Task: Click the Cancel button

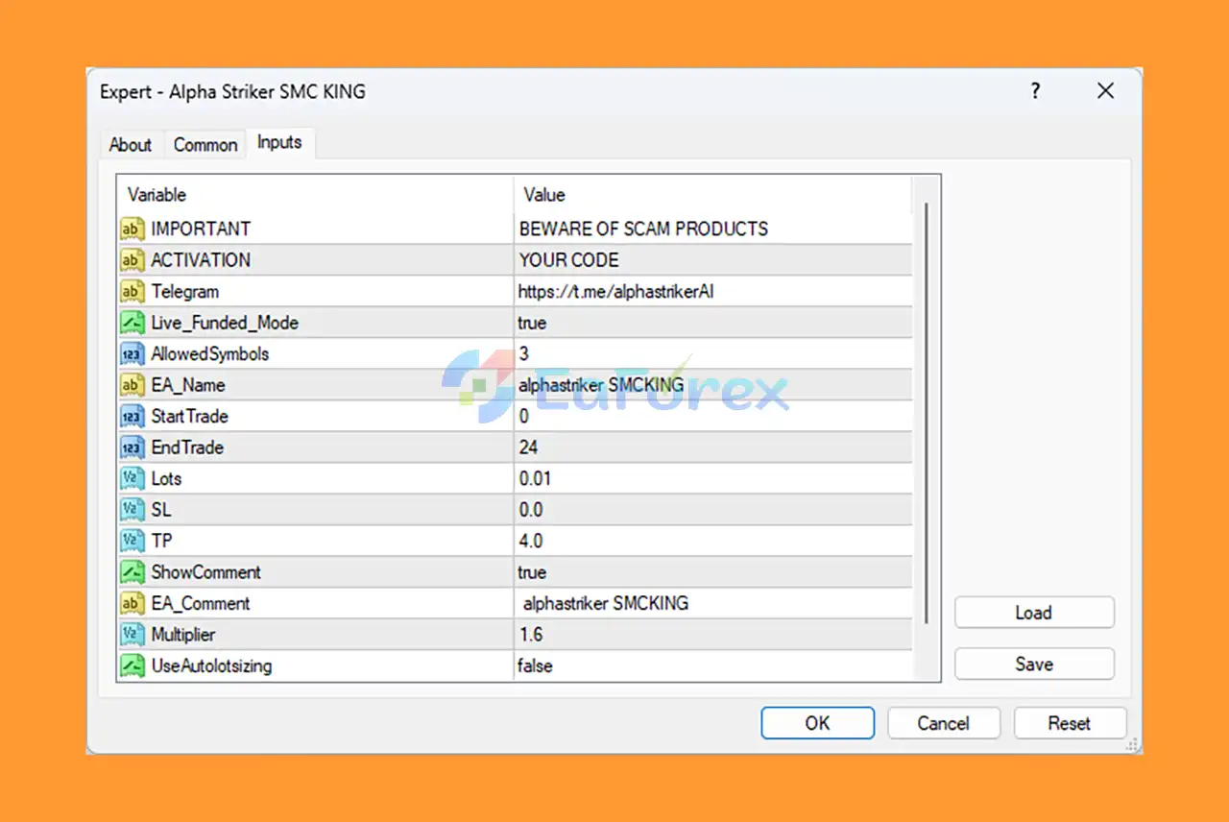Action: (x=944, y=723)
